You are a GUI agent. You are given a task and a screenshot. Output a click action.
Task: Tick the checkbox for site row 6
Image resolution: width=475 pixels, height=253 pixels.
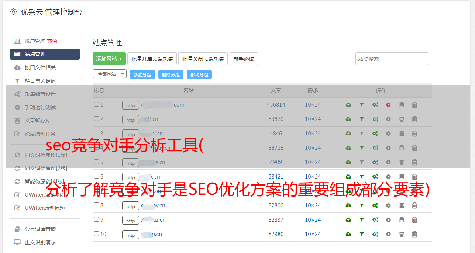tap(96, 176)
